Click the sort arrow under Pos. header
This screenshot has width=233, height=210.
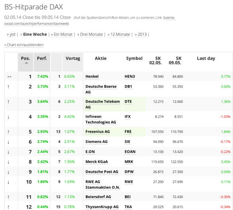[26, 63]
